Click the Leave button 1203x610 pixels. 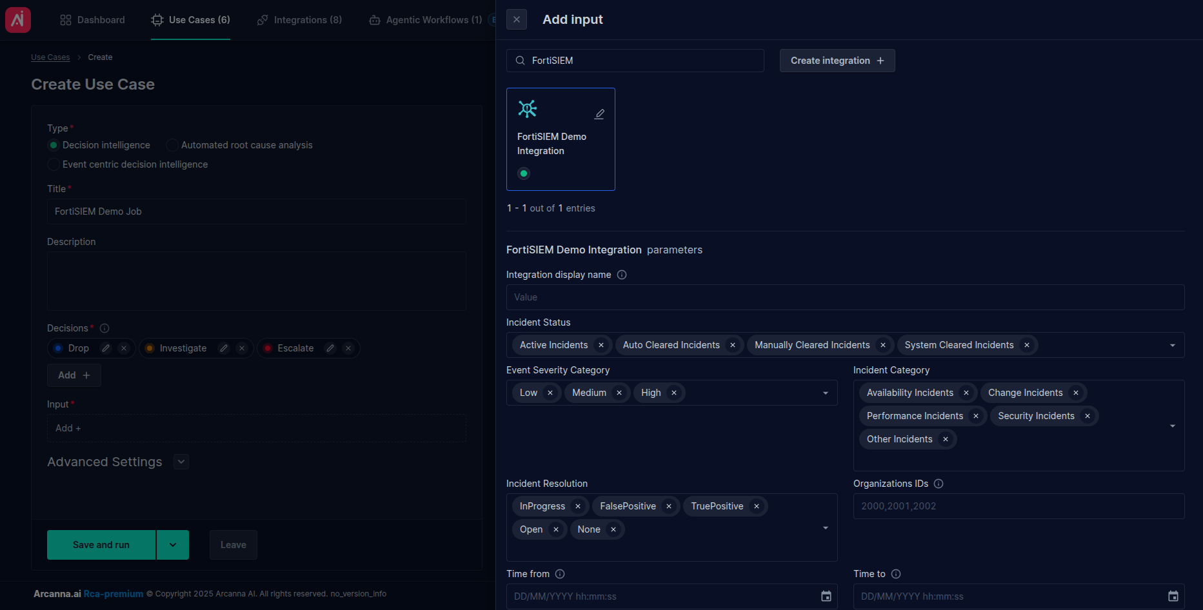tap(234, 545)
